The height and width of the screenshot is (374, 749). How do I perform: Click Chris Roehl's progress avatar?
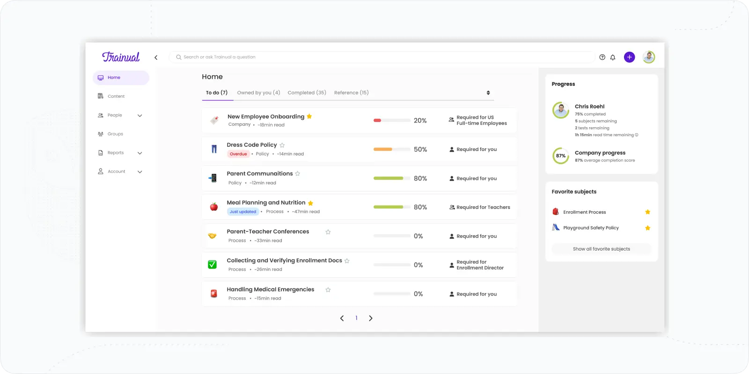tap(561, 110)
